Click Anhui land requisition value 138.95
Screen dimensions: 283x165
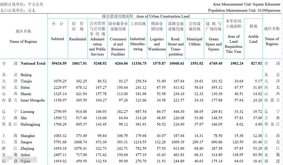(238, 155)
